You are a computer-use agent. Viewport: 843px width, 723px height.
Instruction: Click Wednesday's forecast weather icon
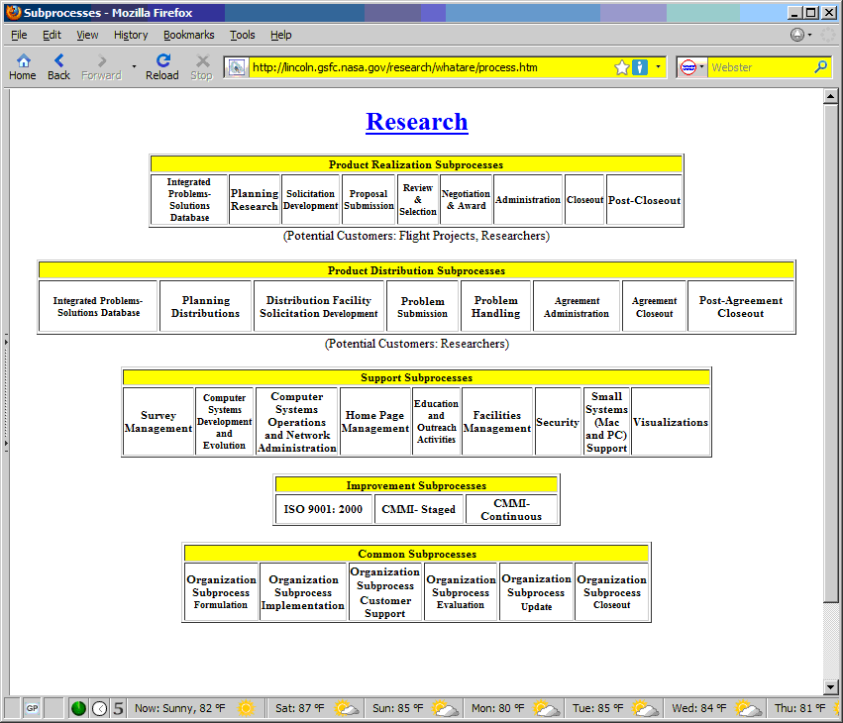pyautogui.click(x=749, y=708)
